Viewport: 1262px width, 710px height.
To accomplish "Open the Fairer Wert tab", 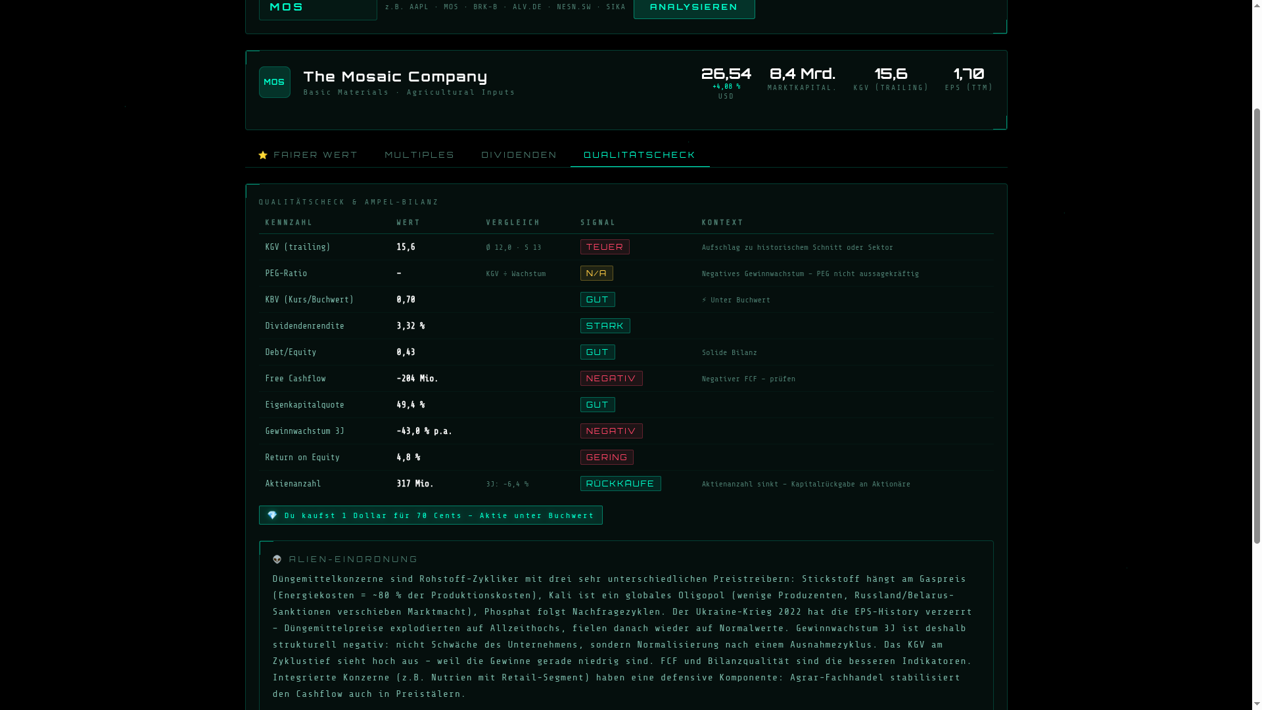I will (315, 155).
